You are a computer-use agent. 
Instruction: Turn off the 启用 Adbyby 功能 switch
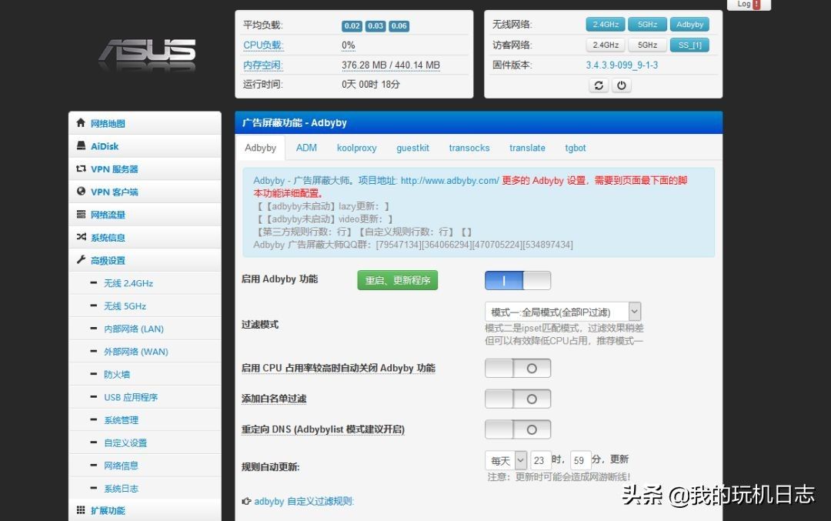518,280
